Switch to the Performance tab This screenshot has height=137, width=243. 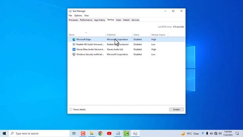(x=86, y=20)
